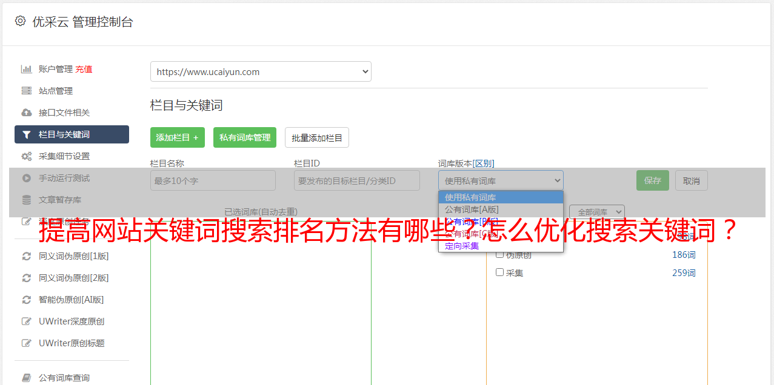Image resolution: width=774 pixels, height=385 pixels.
Task: Click the green 添加栏目 + button
Action: click(x=178, y=137)
